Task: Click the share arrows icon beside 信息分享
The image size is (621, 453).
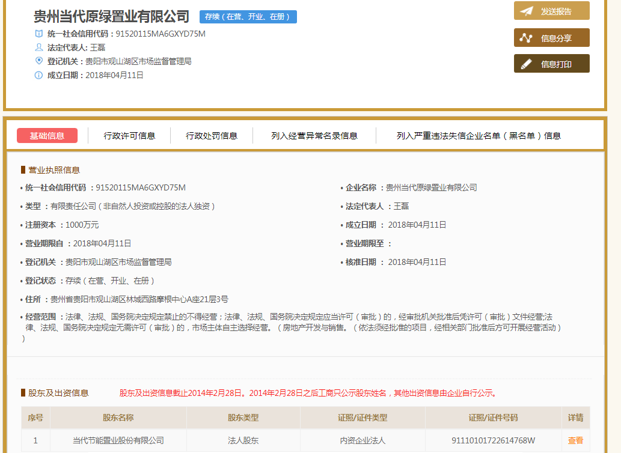Action: coord(525,37)
